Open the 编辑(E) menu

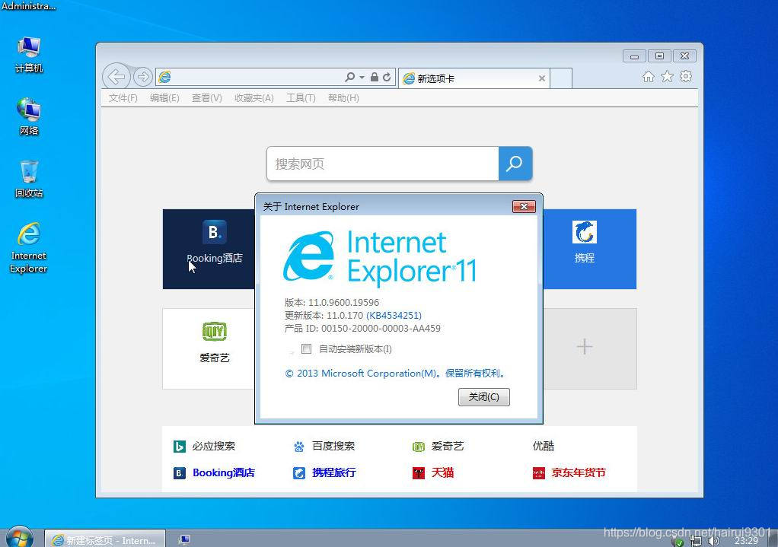[x=164, y=98]
